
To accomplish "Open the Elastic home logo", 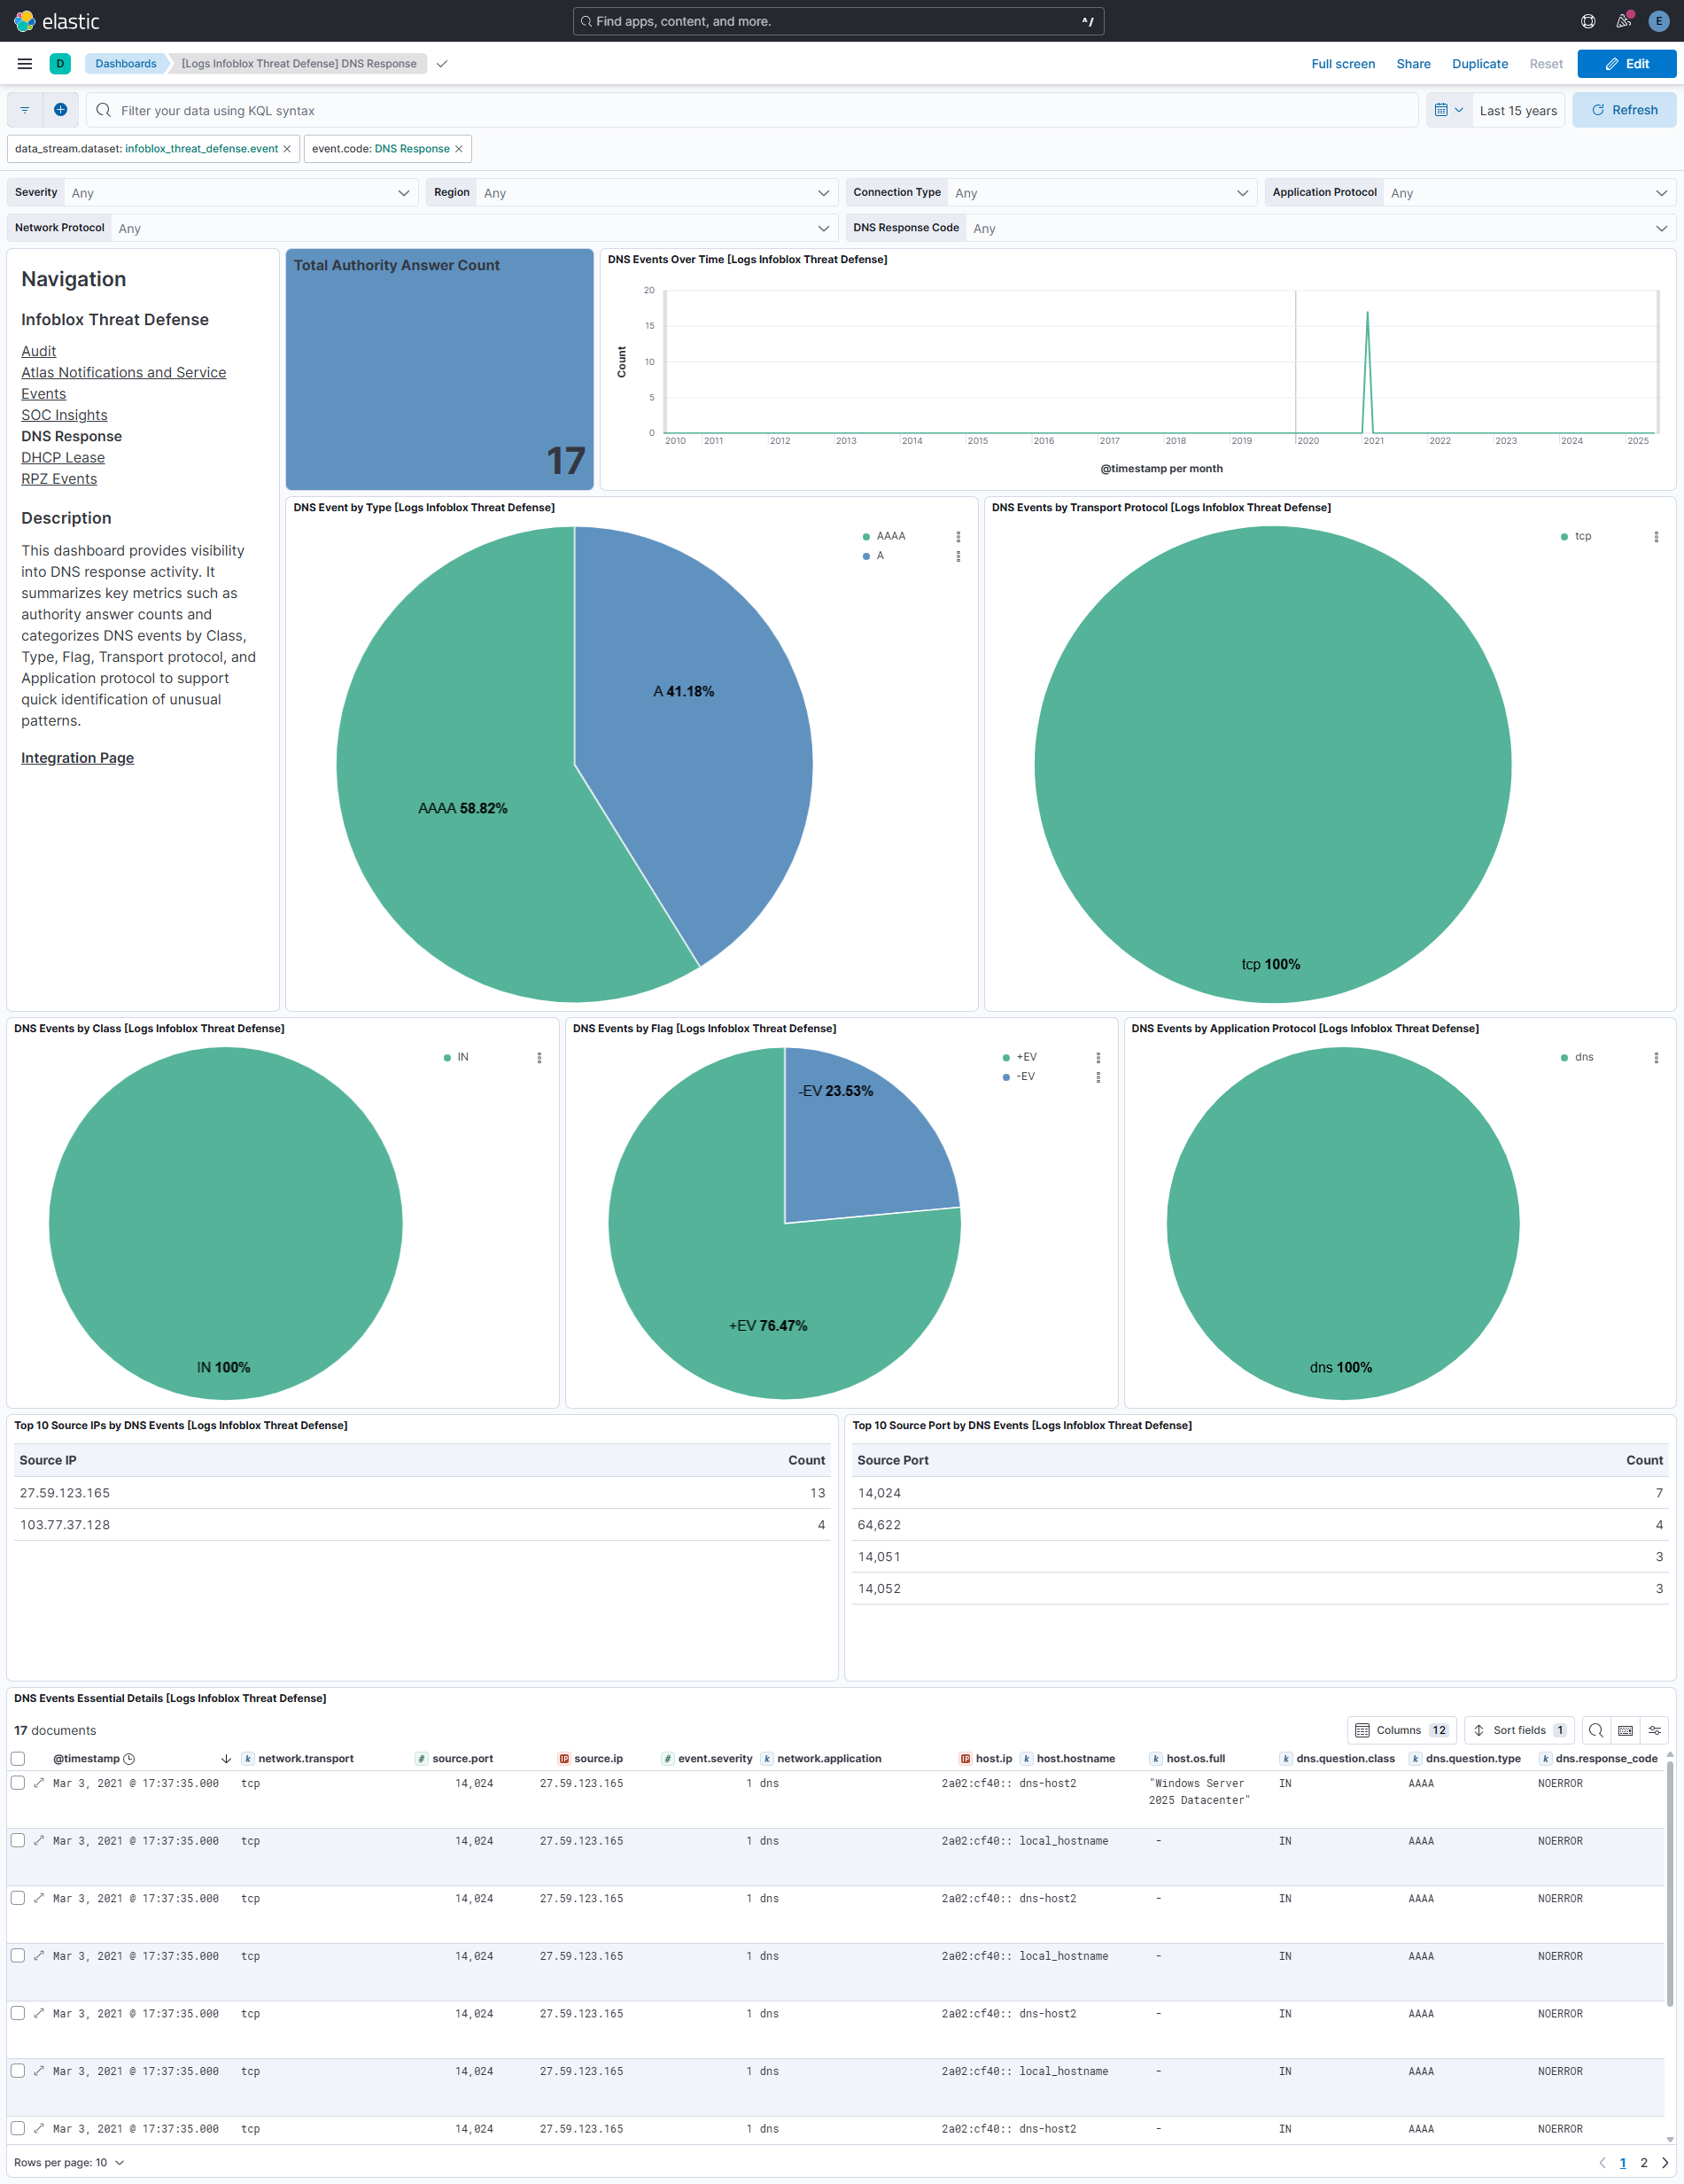I will click(56, 21).
